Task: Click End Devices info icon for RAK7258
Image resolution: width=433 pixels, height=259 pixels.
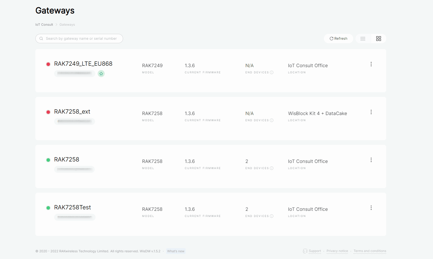Action: coord(272,168)
